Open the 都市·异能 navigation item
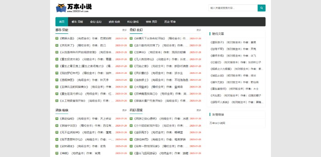The height and width of the screenshot is (157, 321). [77, 22]
